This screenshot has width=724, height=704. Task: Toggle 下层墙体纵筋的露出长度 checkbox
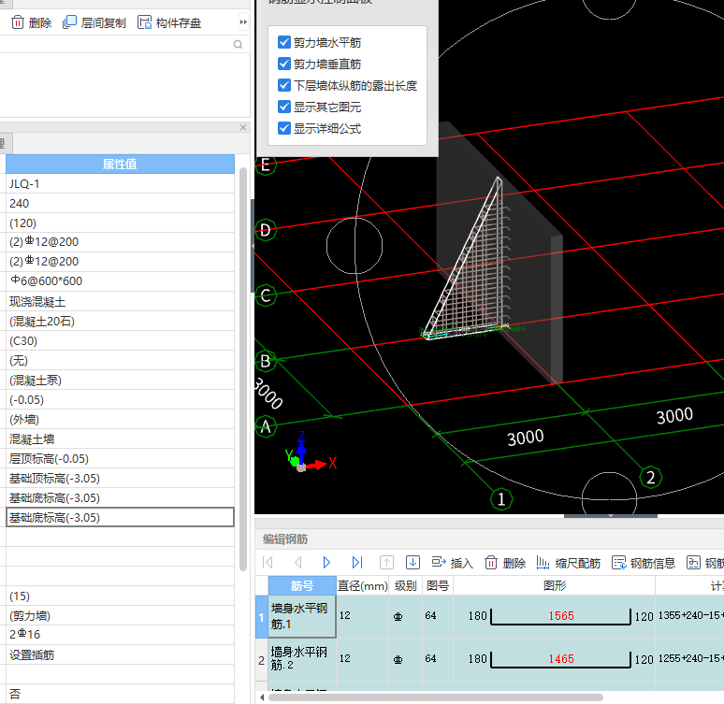[284, 85]
